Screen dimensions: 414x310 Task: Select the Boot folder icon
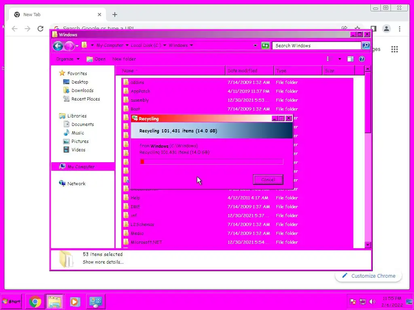pyautogui.click(x=126, y=109)
